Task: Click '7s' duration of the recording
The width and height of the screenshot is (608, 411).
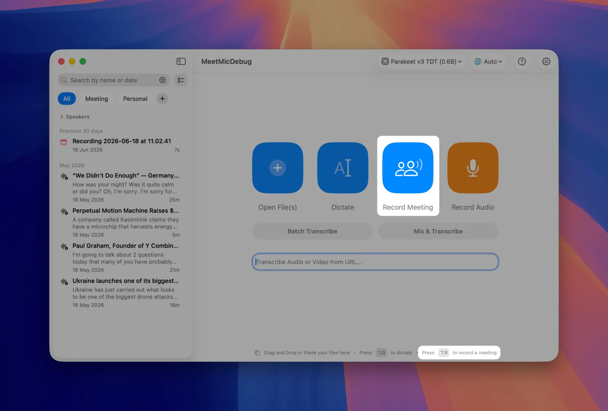Action: point(177,150)
